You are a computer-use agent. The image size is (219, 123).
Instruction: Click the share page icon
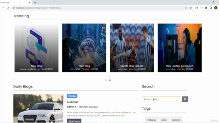[x=186, y=8]
